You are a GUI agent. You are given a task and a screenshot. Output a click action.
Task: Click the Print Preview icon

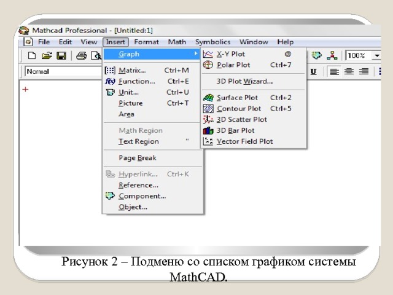pos(96,55)
